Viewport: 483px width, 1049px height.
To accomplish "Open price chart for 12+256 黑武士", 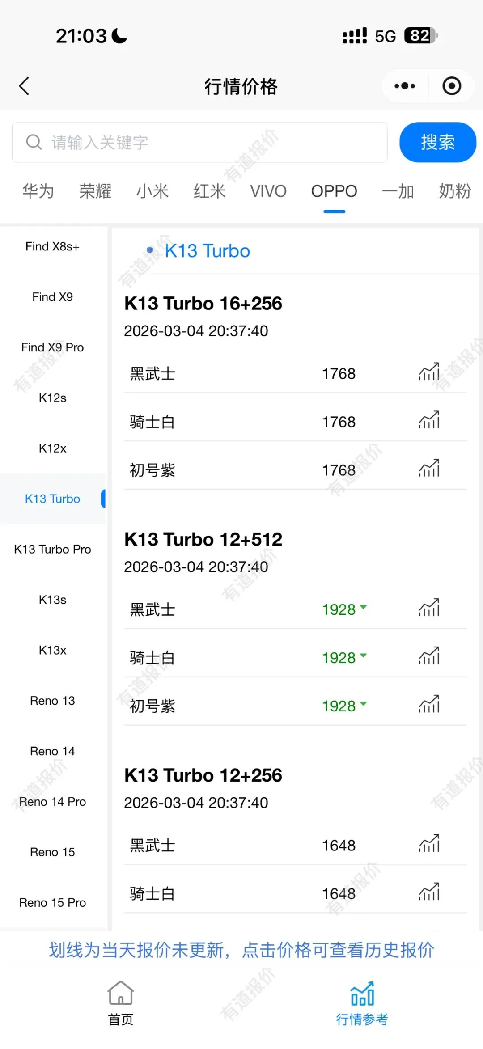I will coord(429,844).
